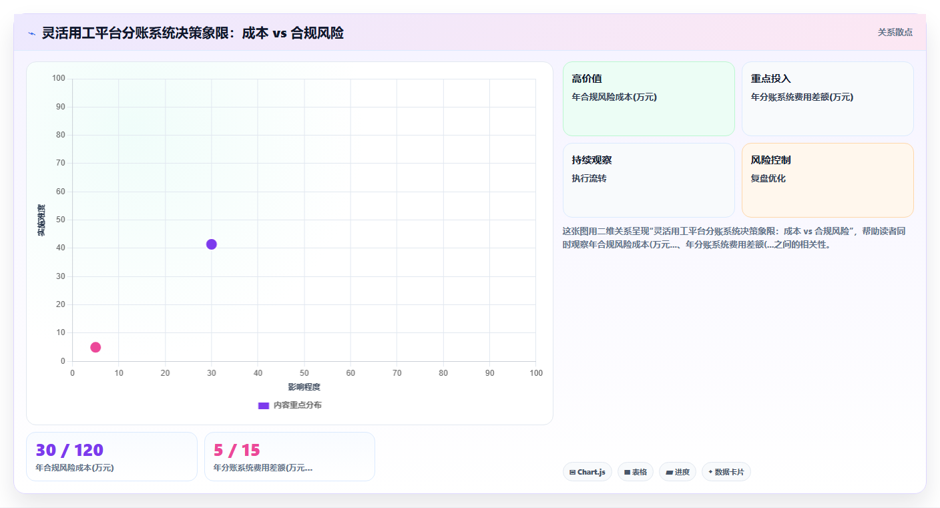Click the 数据卡片 tag chip
This screenshot has width=940, height=508.
[726, 472]
